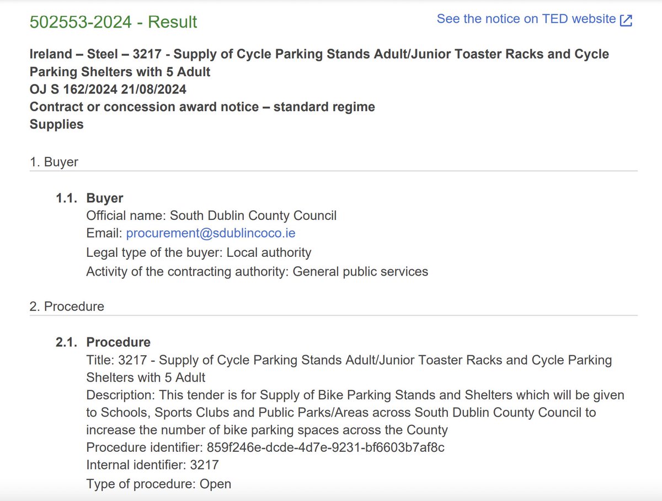Click the bold 'Ireland – Steel – 3217' notice title
The height and width of the screenshot is (501, 662).
tap(319, 55)
